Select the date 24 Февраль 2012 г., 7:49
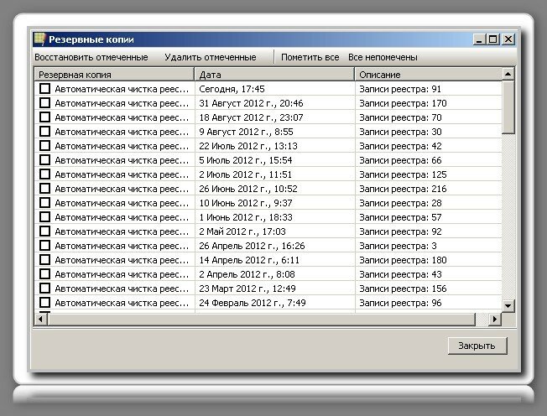This screenshot has height=416, width=547. tap(253, 303)
